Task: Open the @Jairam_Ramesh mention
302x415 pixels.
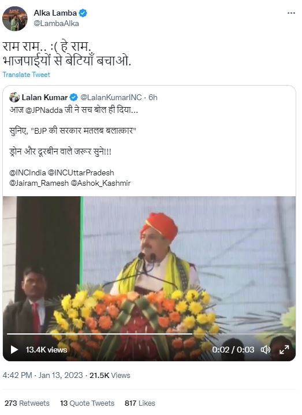Action: 39,183
